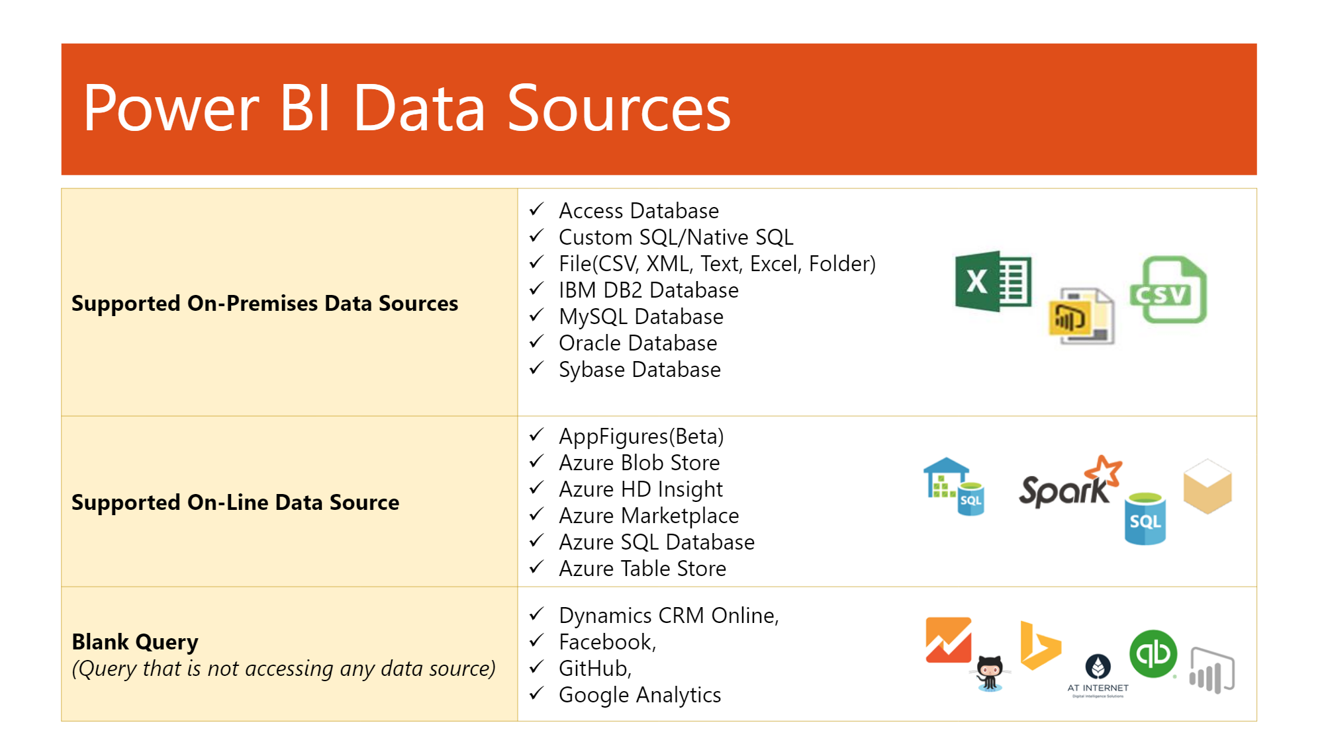
Task: Select Supported On-Premises Data Sources heading
Action: tap(265, 303)
